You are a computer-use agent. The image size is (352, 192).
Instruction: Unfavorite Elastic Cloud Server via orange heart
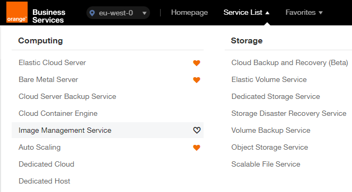[197, 63]
